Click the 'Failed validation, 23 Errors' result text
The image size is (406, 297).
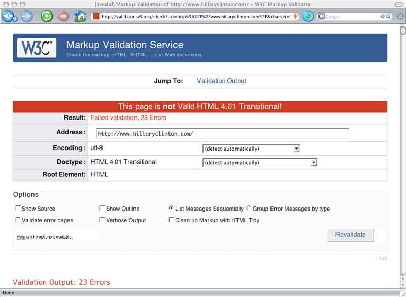coord(128,118)
